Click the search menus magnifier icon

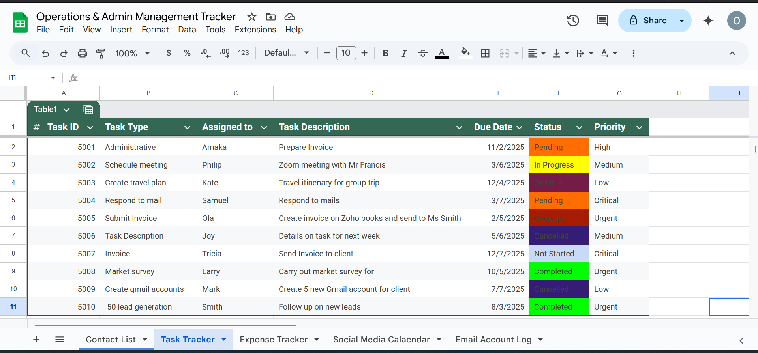point(26,53)
